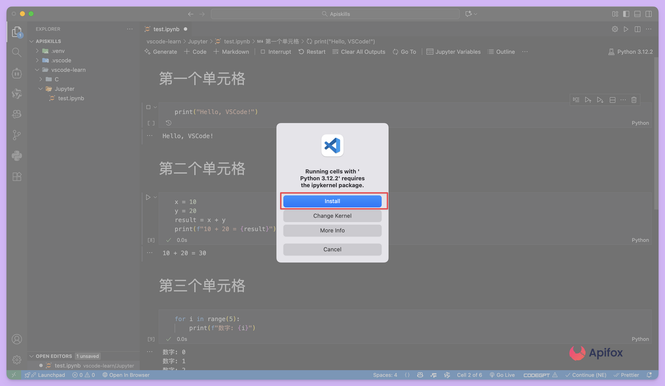Image resolution: width=665 pixels, height=386 pixels.
Task: Select Python 3.12.2 kernel indicator
Action: pos(630,51)
